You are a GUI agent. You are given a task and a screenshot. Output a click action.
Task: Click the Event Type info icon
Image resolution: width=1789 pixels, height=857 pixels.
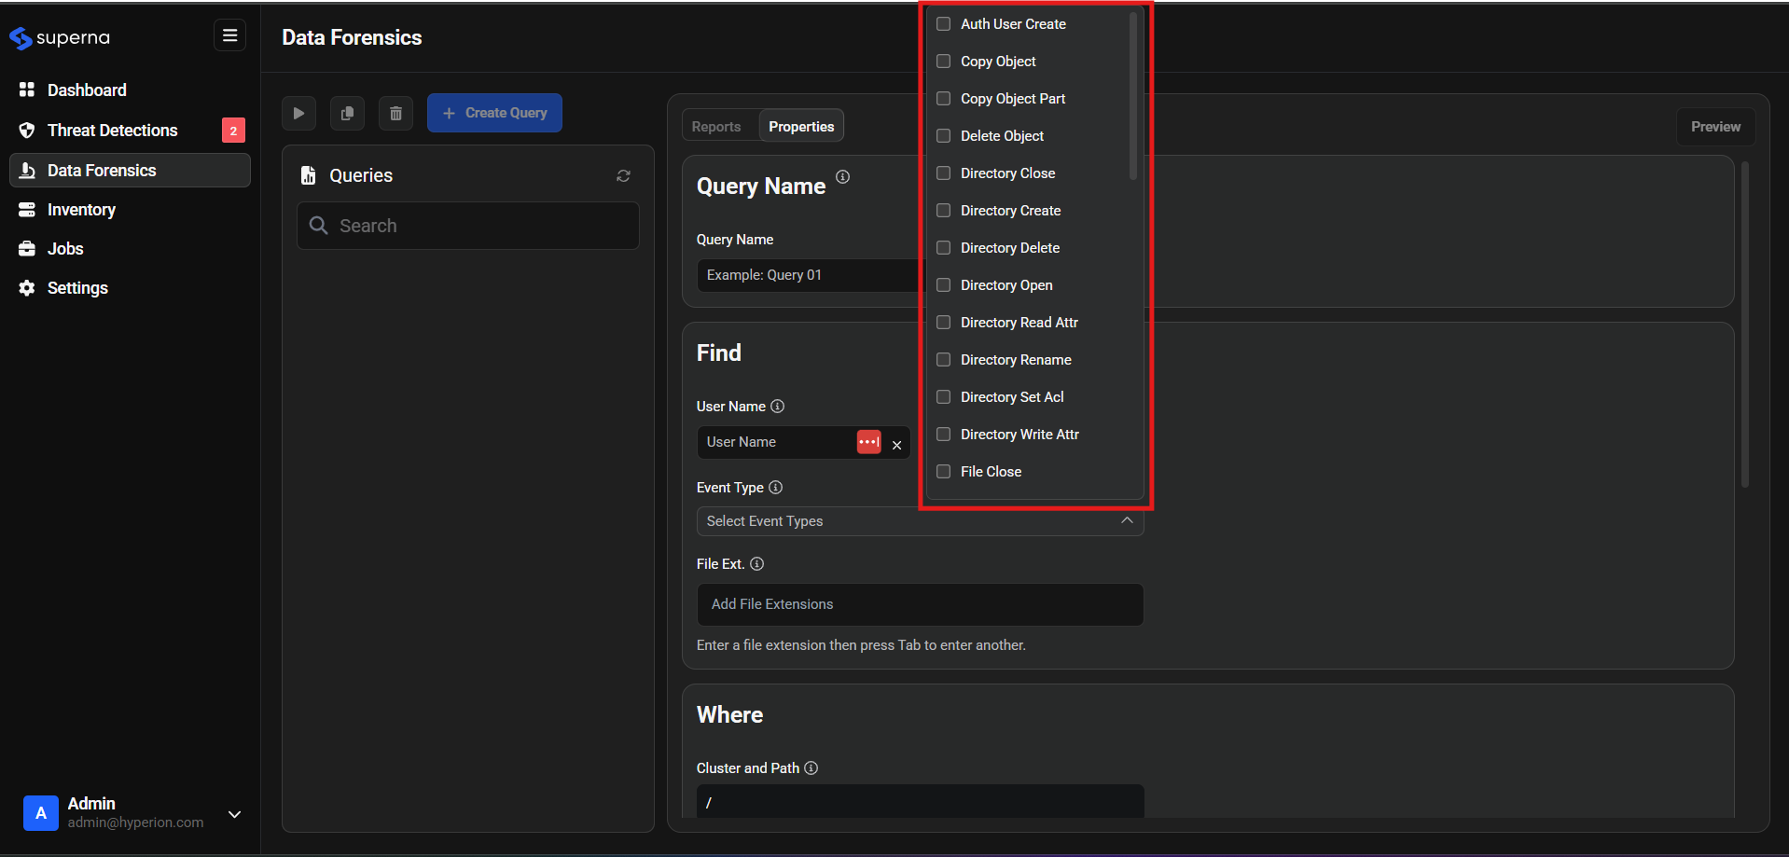(775, 487)
